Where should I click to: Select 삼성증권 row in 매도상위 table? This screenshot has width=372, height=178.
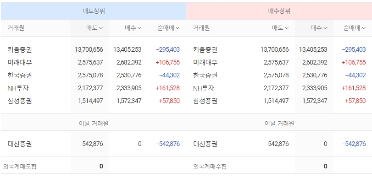click(x=94, y=101)
